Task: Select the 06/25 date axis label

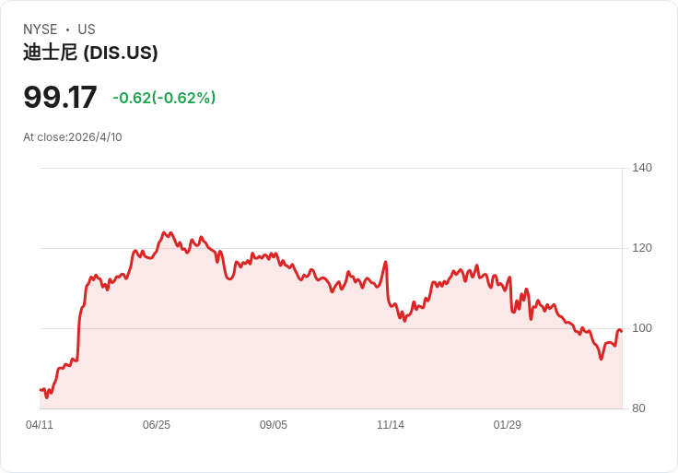Action: pyautogui.click(x=157, y=425)
